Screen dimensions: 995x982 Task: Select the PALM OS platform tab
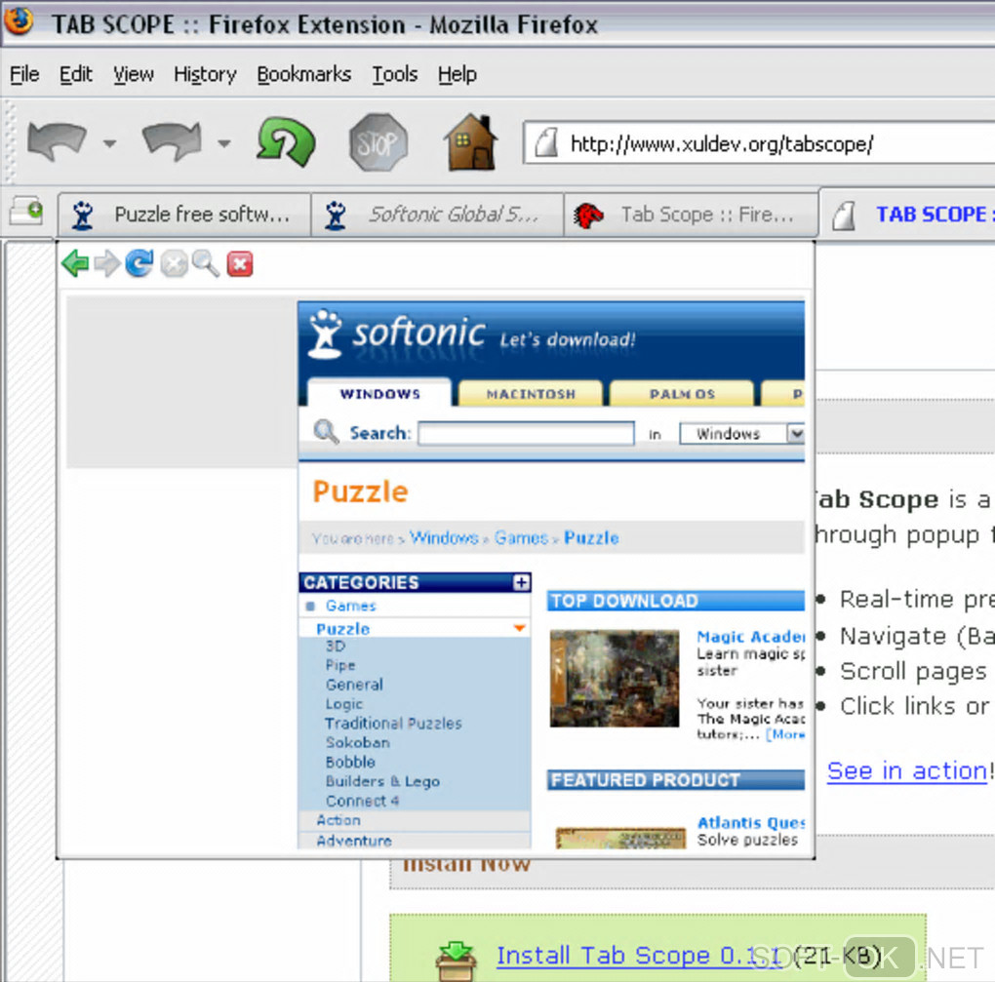682,393
